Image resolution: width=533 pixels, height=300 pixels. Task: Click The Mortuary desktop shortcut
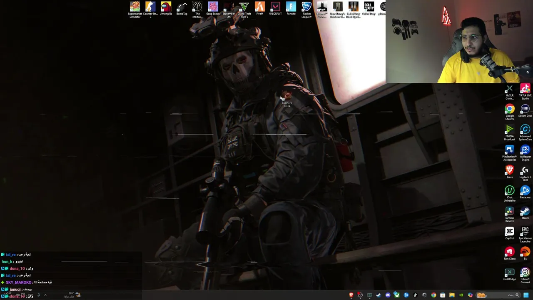pyautogui.click(x=197, y=10)
